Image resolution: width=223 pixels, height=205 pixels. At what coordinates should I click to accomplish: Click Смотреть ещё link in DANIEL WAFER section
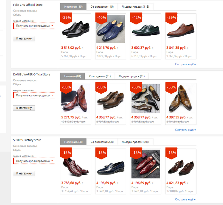click(x=185, y=130)
